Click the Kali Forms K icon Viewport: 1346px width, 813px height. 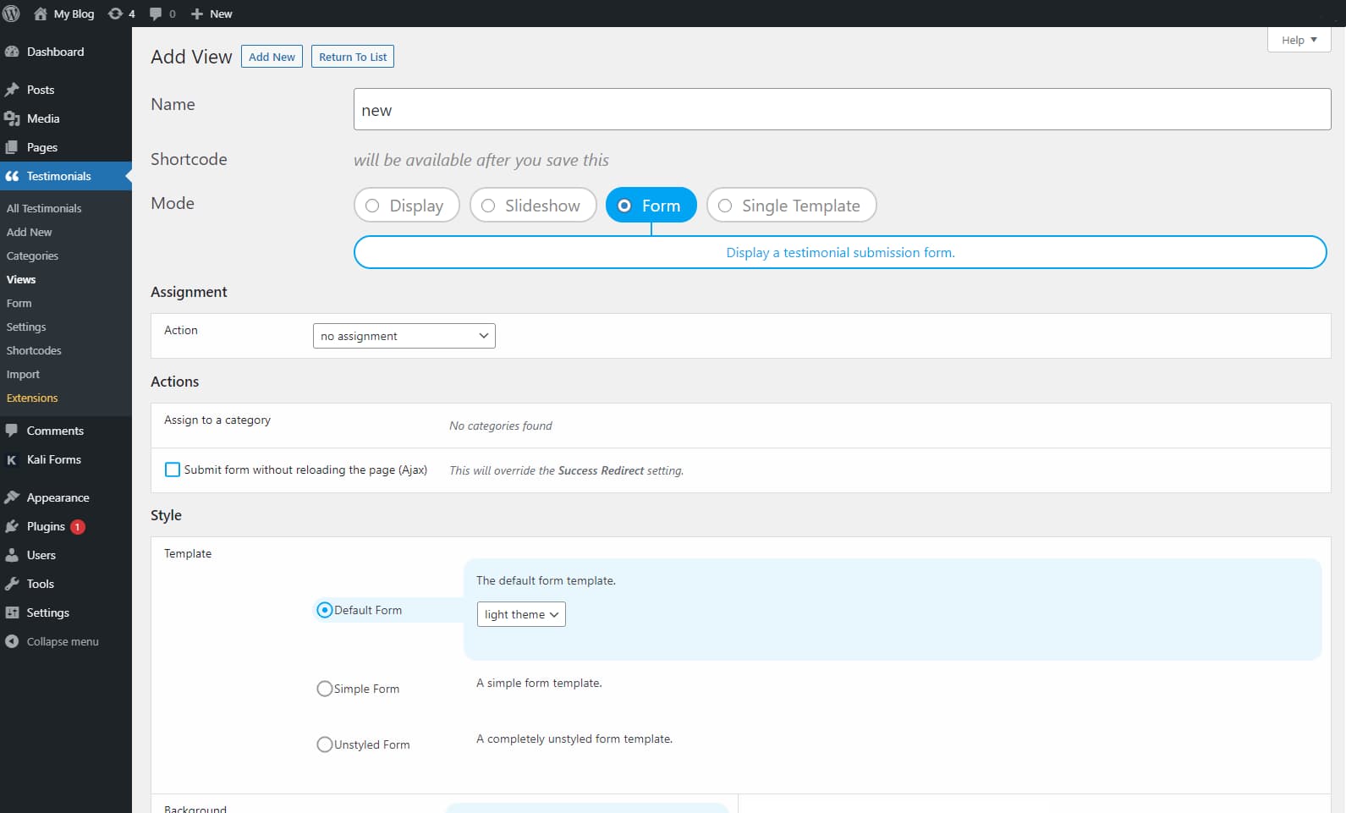pos(12,459)
